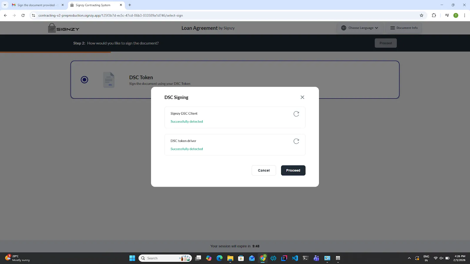Open a new browser tab
Image resolution: width=470 pixels, height=264 pixels.
pos(130,5)
